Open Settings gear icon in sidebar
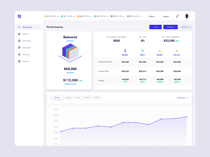This screenshot has height=157, width=210. (19, 54)
